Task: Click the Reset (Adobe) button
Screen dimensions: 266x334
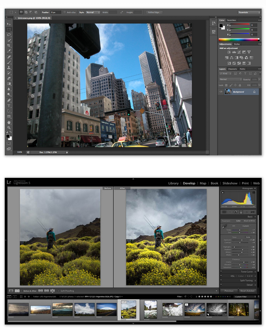Action: tap(247, 291)
